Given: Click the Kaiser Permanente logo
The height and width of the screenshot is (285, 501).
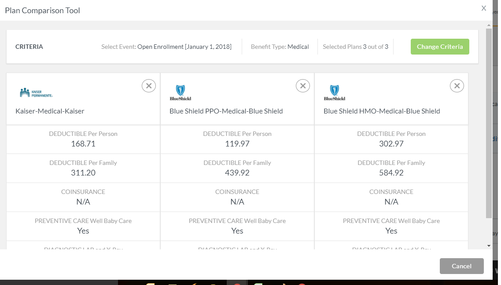Looking at the screenshot, I should point(37,93).
